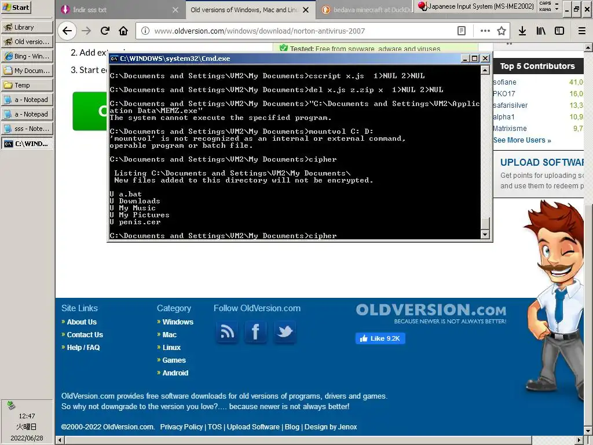Click Facebook Like 9.2K button

[380, 338]
